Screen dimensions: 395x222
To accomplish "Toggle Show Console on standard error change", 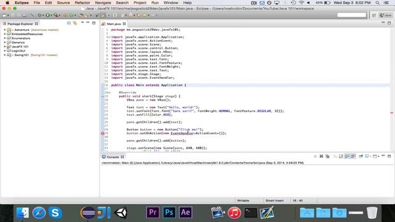I will coord(354,156).
